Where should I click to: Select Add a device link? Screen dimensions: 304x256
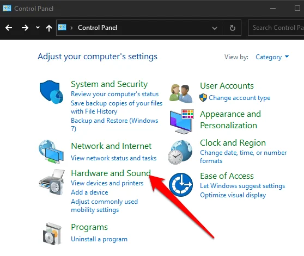(89, 192)
